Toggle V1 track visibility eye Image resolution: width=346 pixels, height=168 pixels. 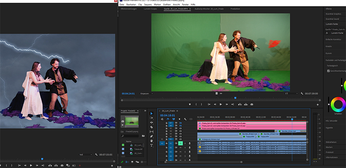[180, 139]
